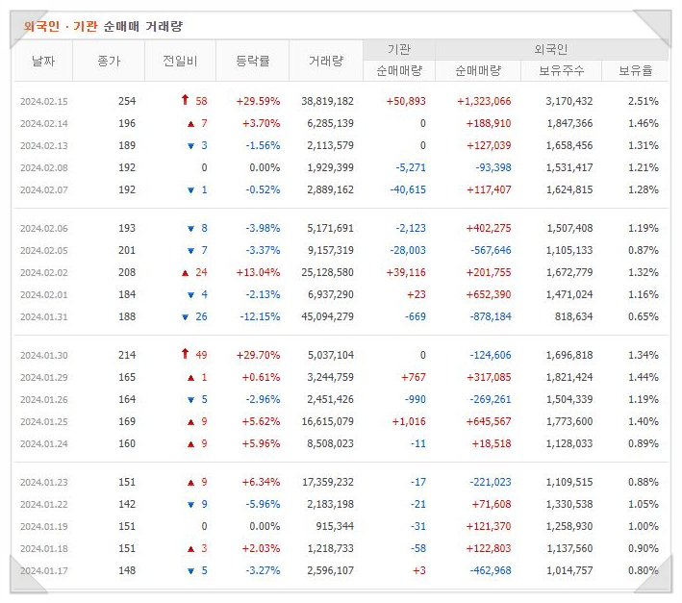Select the date 2024.02.15
The image size is (682, 603).
(44, 101)
